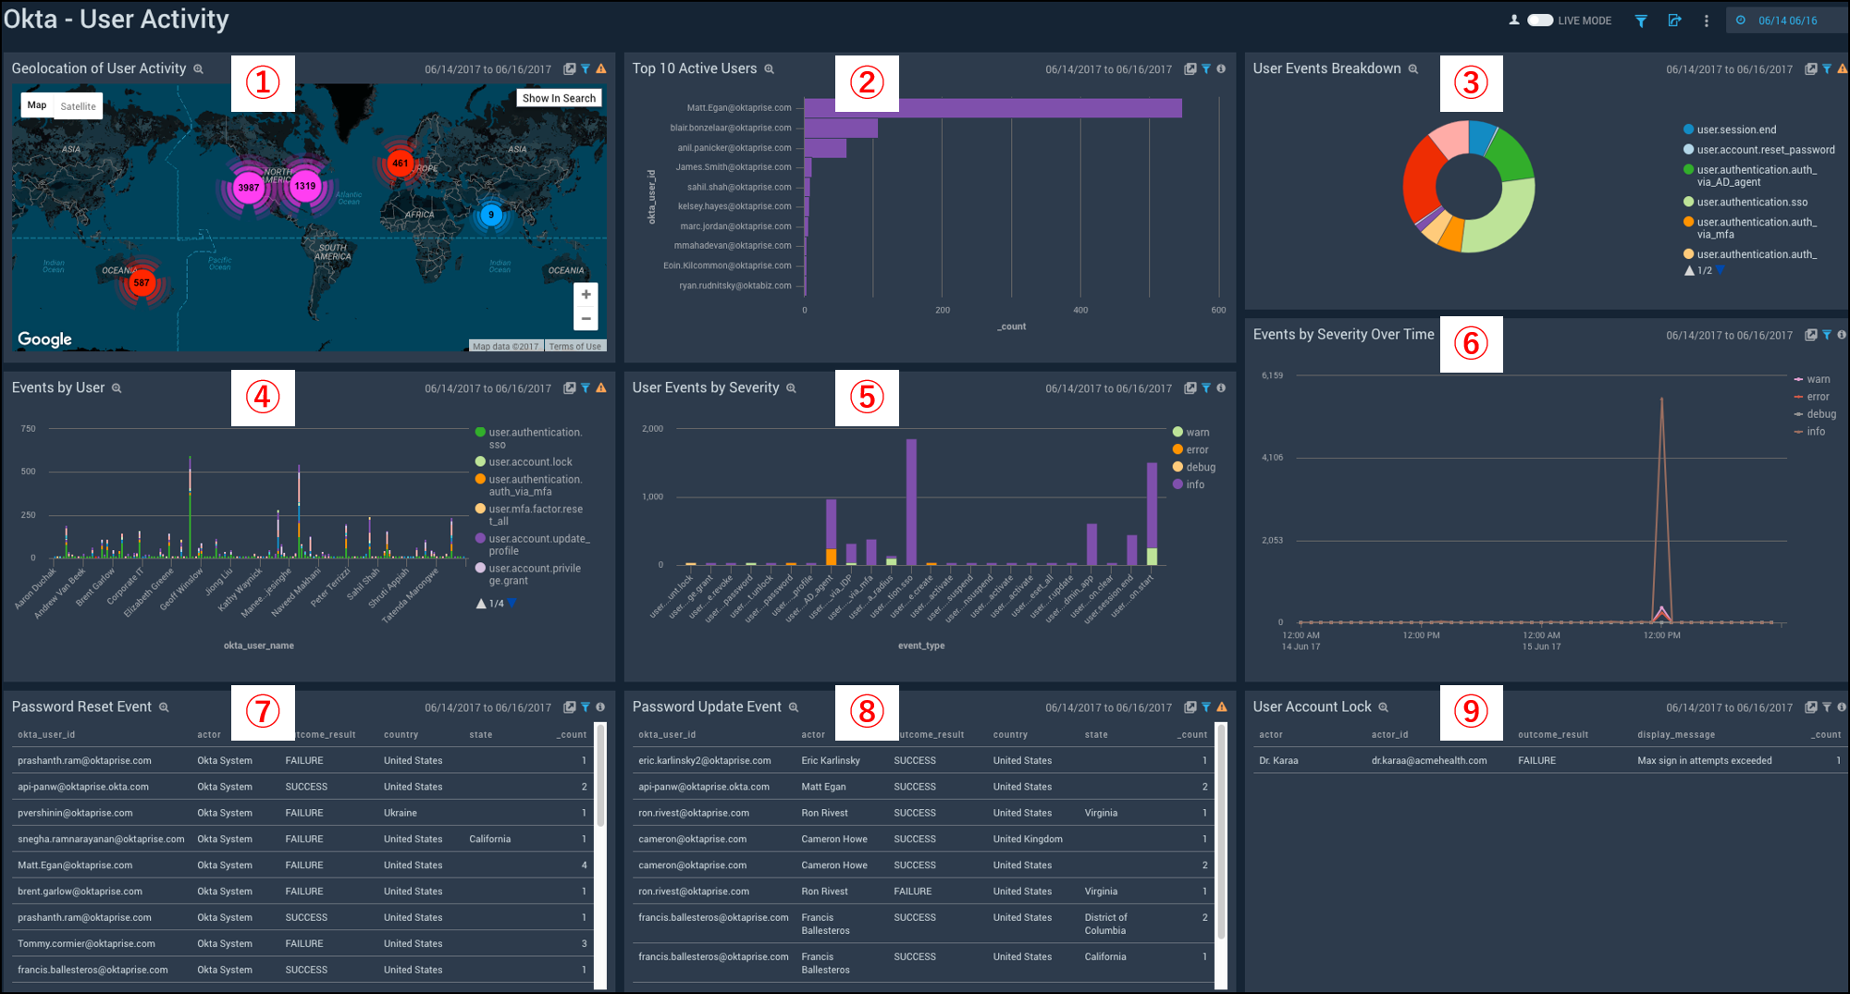The height and width of the screenshot is (994, 1850).
Task: Open search for User Account Lock
Action: (1383, 707)
